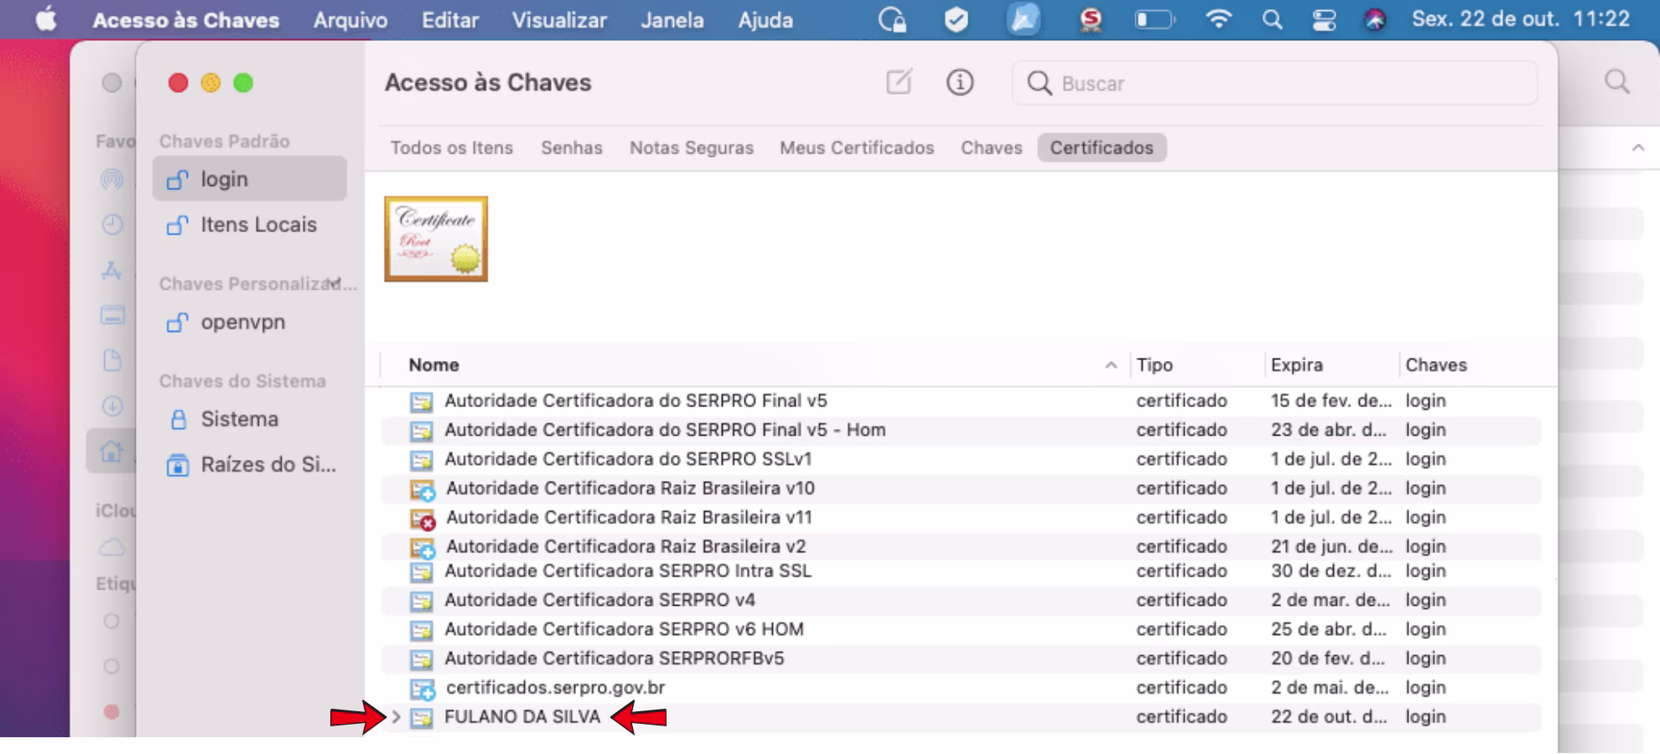The image size is (1660, 754).
Task: Click the Root Certificate thumbnail image
Action: click(x=436, y=239)
